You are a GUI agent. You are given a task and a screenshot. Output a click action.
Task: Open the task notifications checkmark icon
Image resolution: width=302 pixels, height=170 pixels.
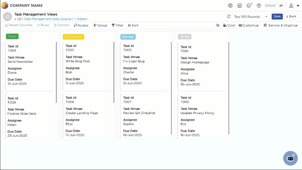point(249,6)
